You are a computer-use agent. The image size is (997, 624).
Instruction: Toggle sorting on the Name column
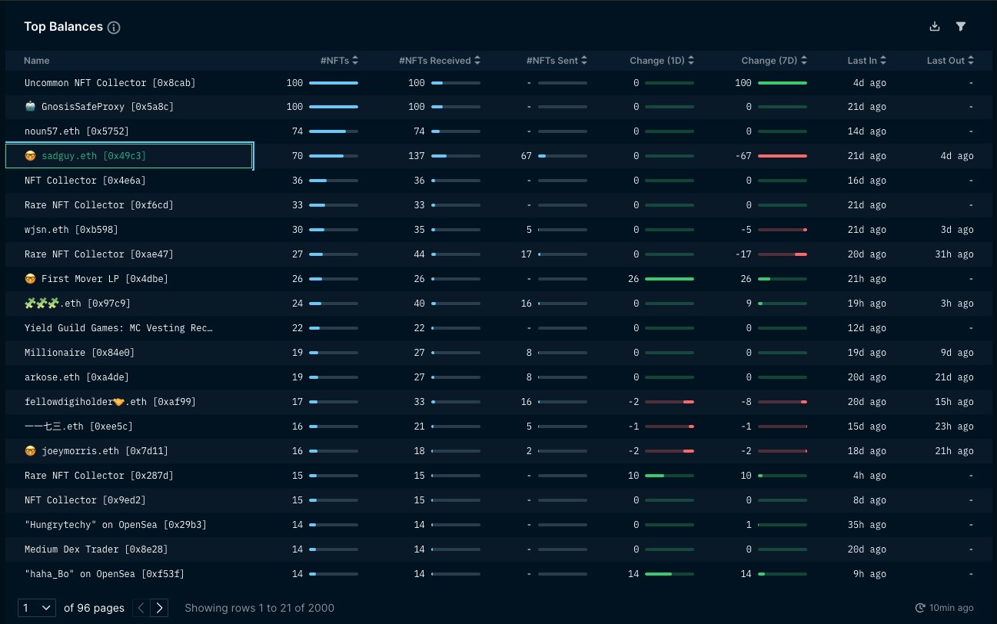point(37,60)
